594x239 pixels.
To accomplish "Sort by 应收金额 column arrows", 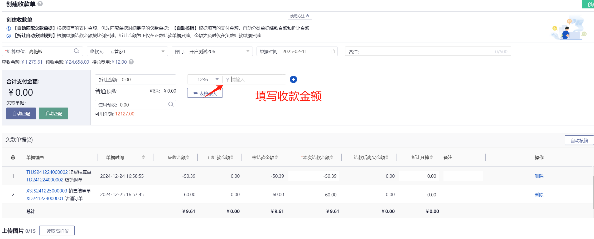I will (x=188, y=157).
